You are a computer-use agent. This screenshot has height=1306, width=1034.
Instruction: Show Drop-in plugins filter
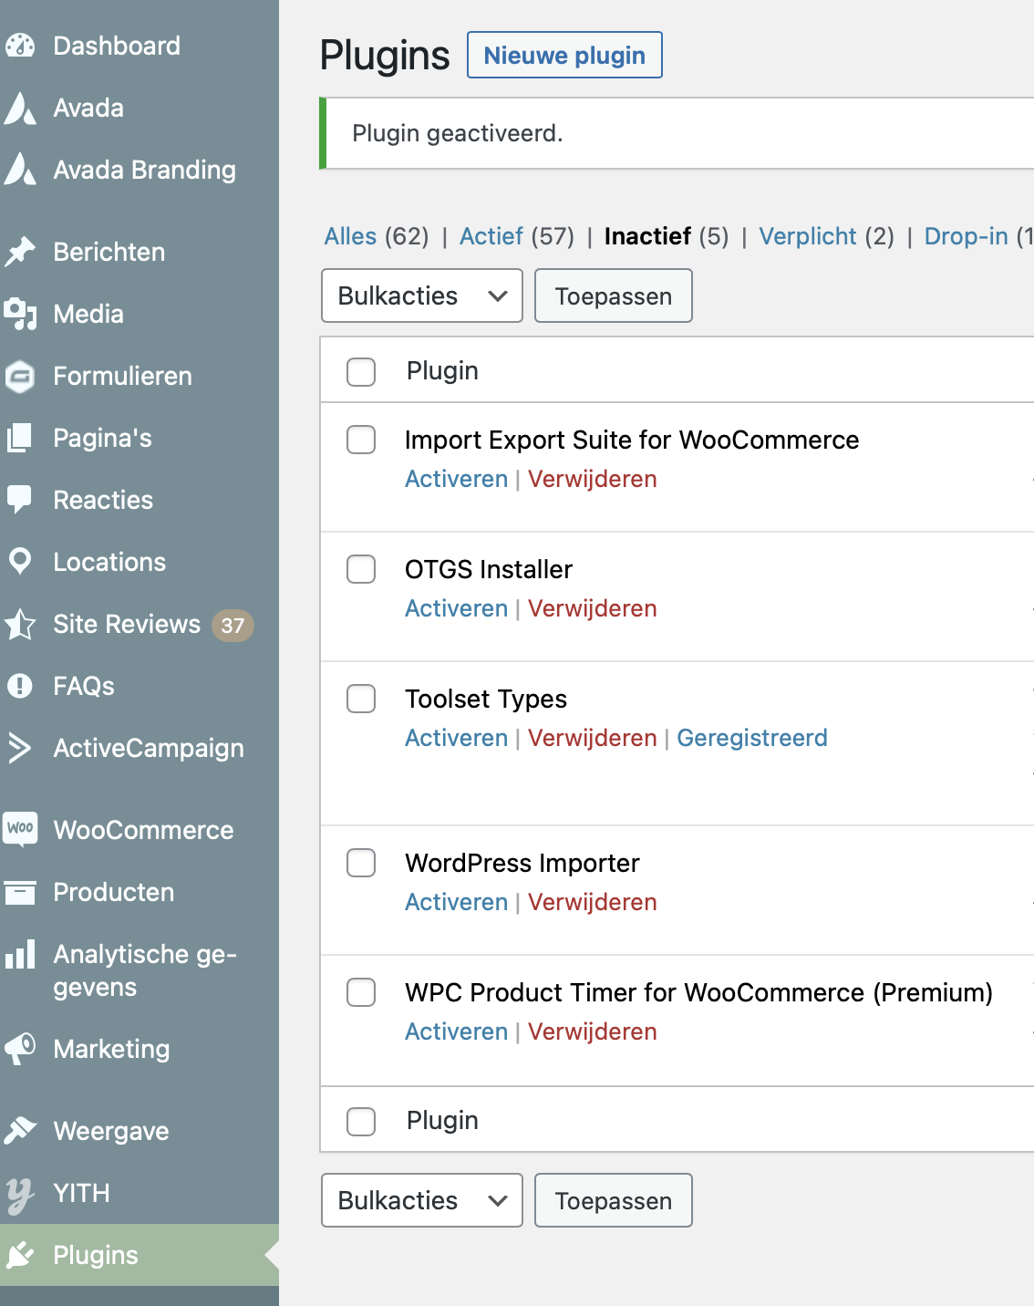(x=967, y=236)
